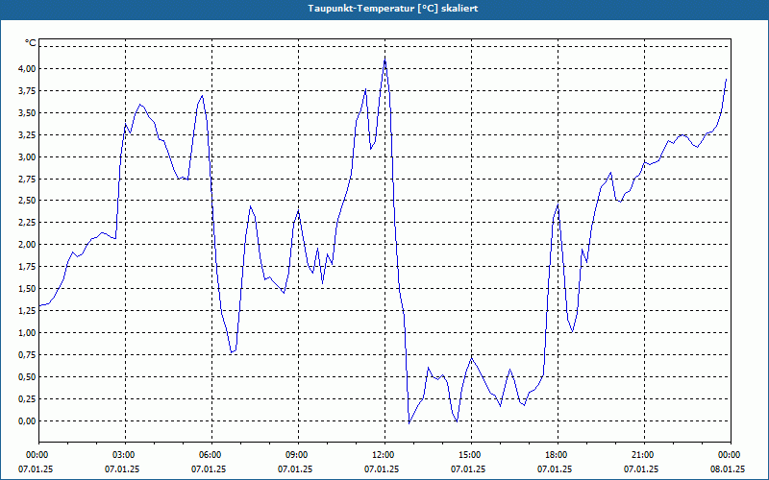Click the 1,50 y-axis value
The width and height of the screenshot is (769, 480).
pos(27,289)
